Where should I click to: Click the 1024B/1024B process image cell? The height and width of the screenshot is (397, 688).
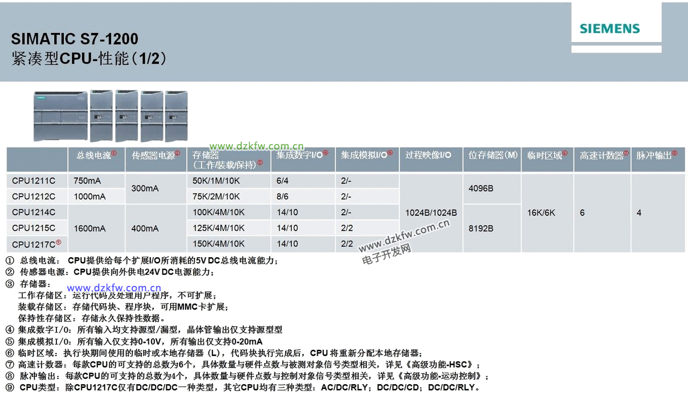431,213
